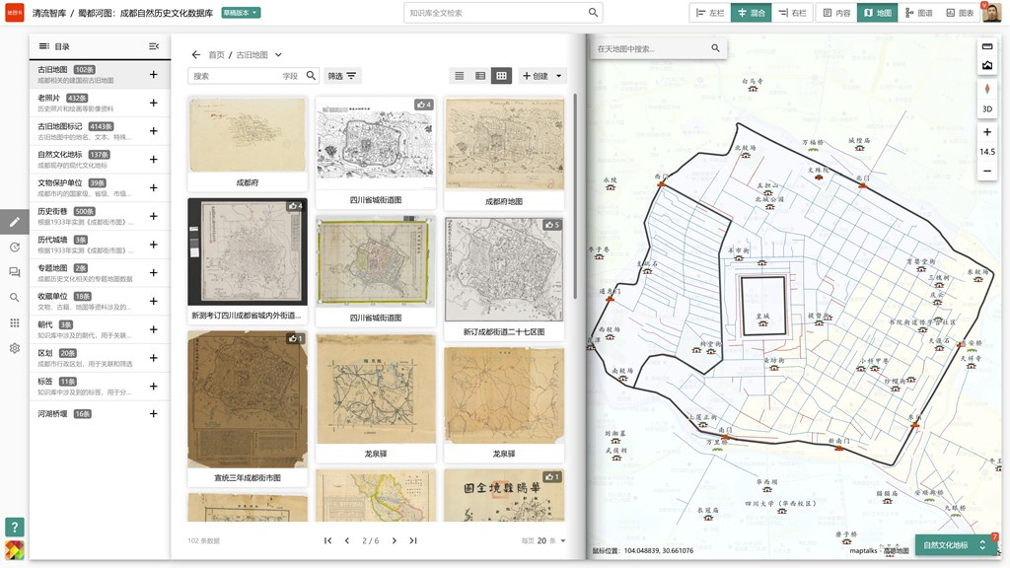The height and width of the screenshot is (568, 1010).
Task: Click the green help question mark icon
Action: point(14,528)
